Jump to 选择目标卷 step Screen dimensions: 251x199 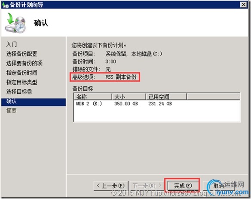[x=19, y=92]
